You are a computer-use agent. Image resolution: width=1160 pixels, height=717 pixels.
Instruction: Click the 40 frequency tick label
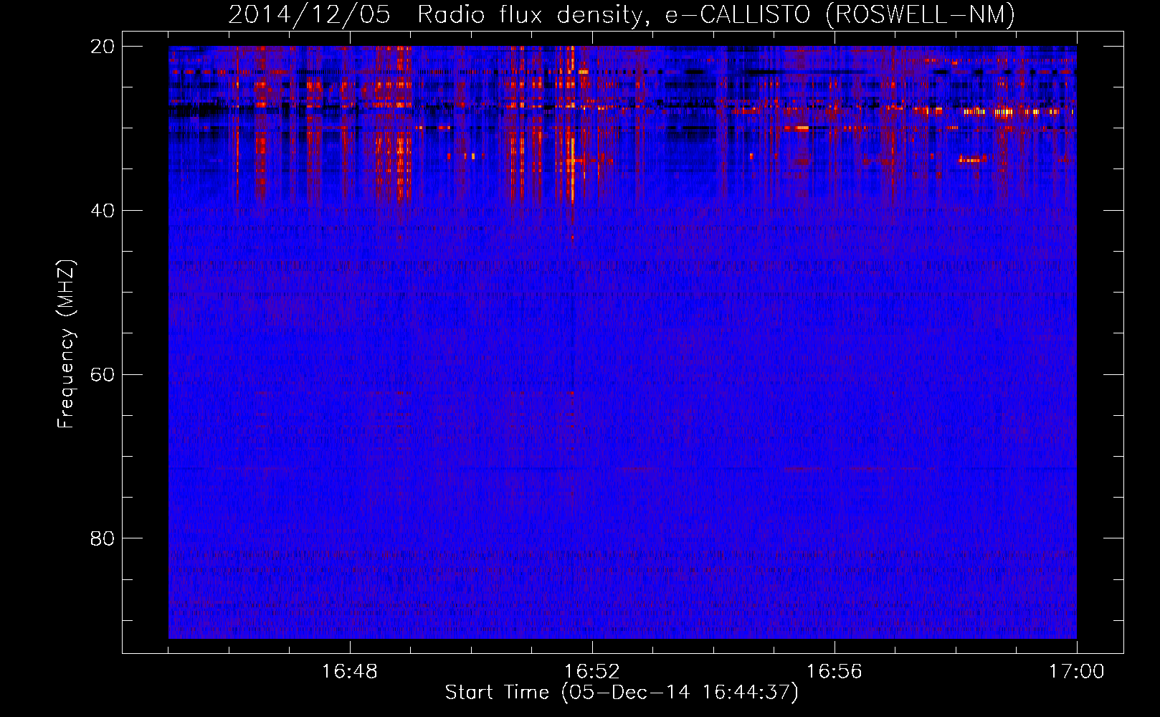(103, 211)
